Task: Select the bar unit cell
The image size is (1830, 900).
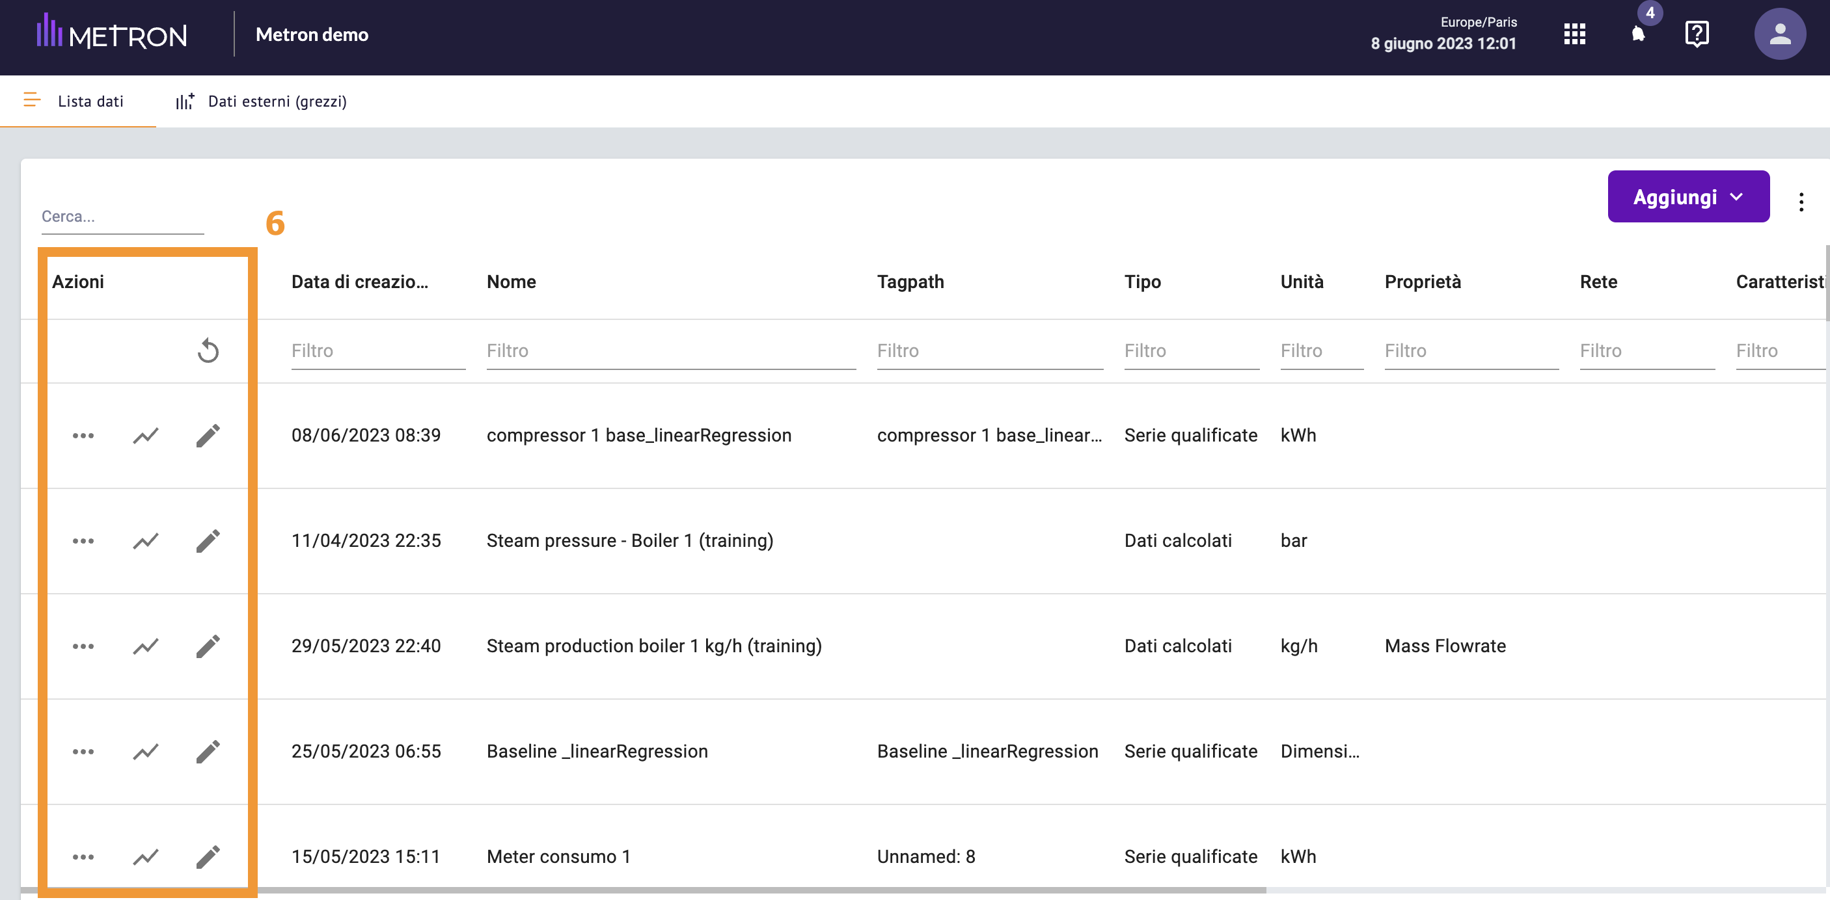Action: tap(1293, 541)
